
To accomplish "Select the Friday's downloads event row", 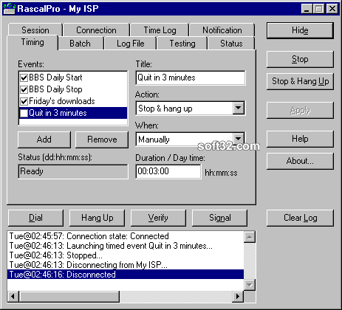I will (73, 101).
